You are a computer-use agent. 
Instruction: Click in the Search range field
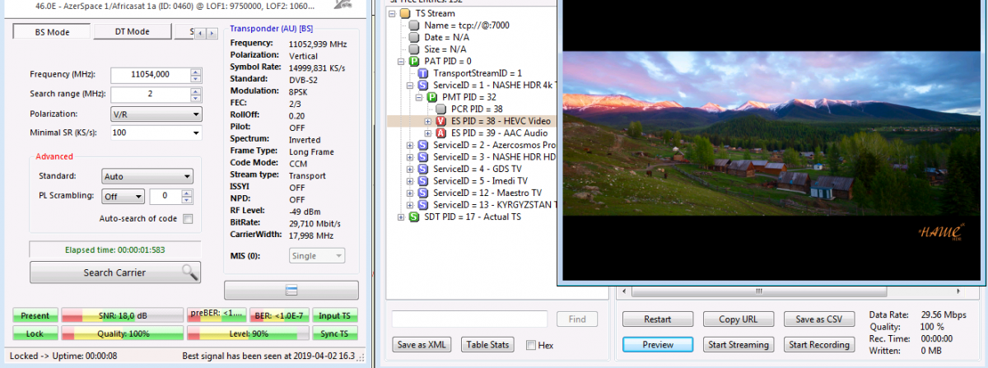pyautogui.click(x=150, y=94)
